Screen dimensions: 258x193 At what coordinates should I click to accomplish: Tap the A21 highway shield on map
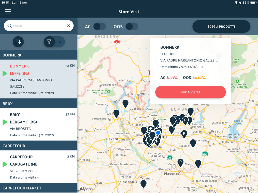[x=205, y=154]
